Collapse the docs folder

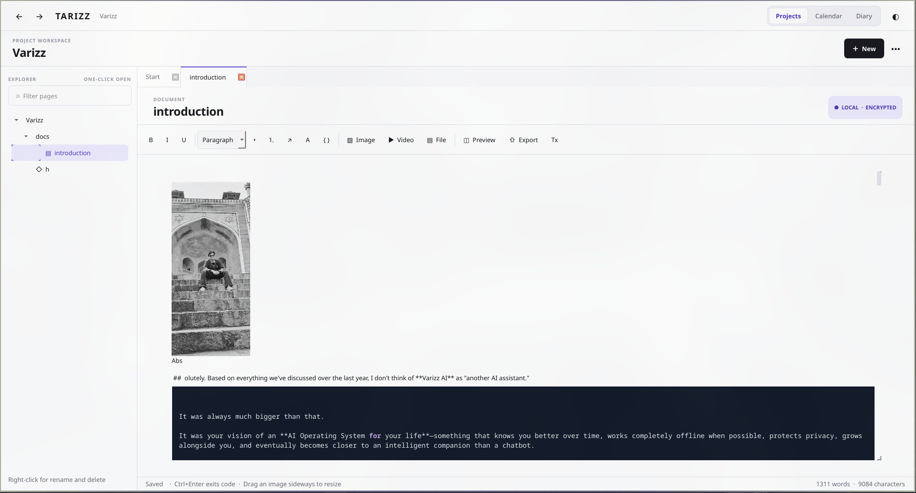(x=26, y=136)
